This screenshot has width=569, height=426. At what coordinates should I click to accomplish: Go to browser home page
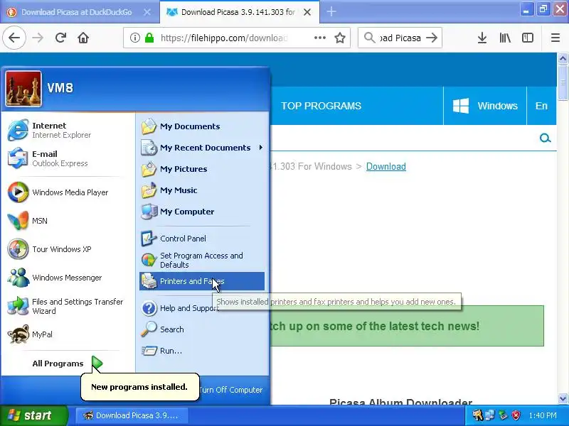[83, 38]
